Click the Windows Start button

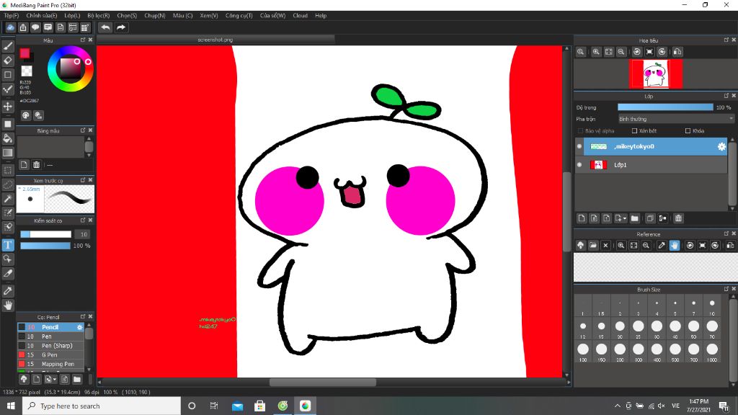11,406
